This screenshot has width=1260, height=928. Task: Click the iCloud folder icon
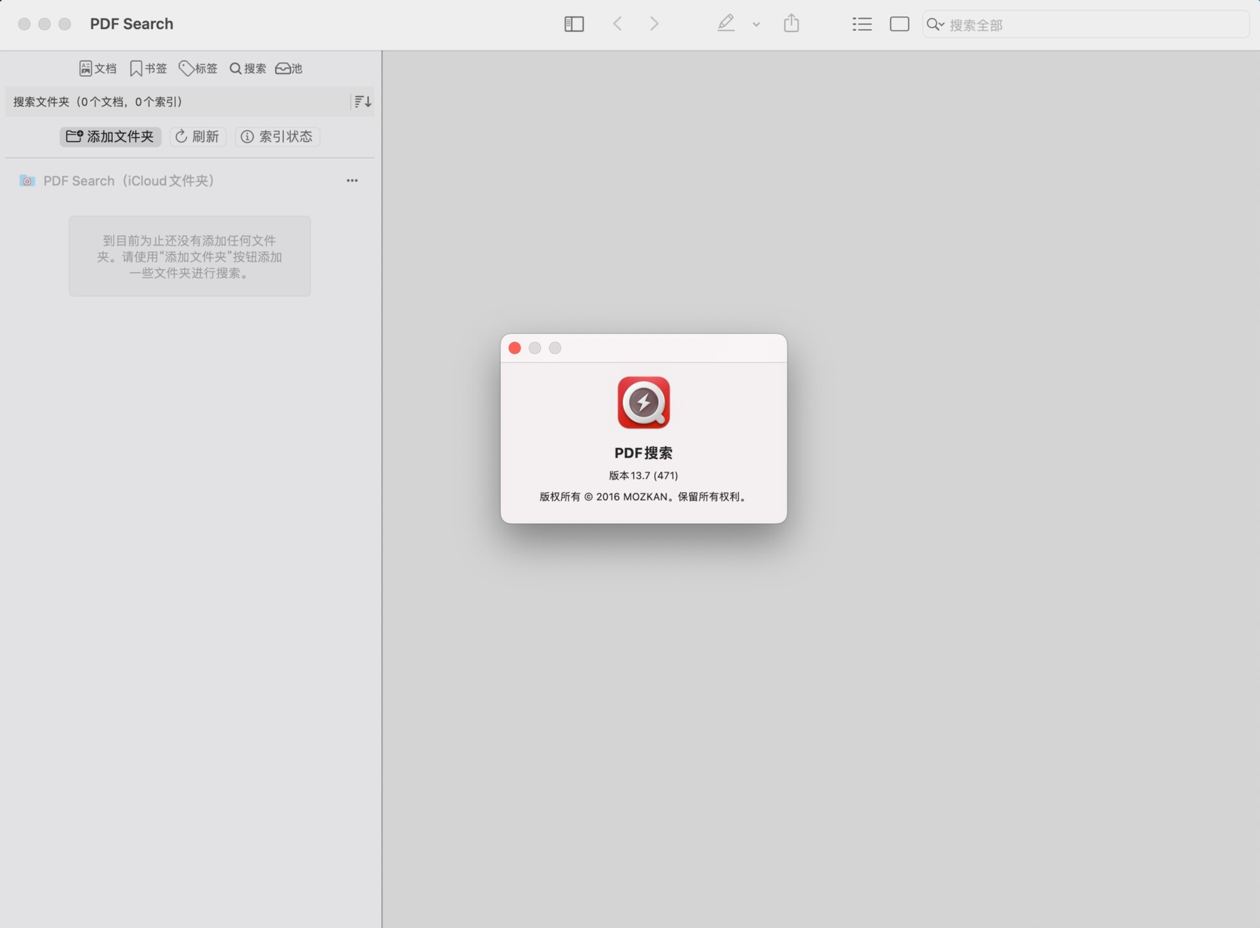pos(27,181)
